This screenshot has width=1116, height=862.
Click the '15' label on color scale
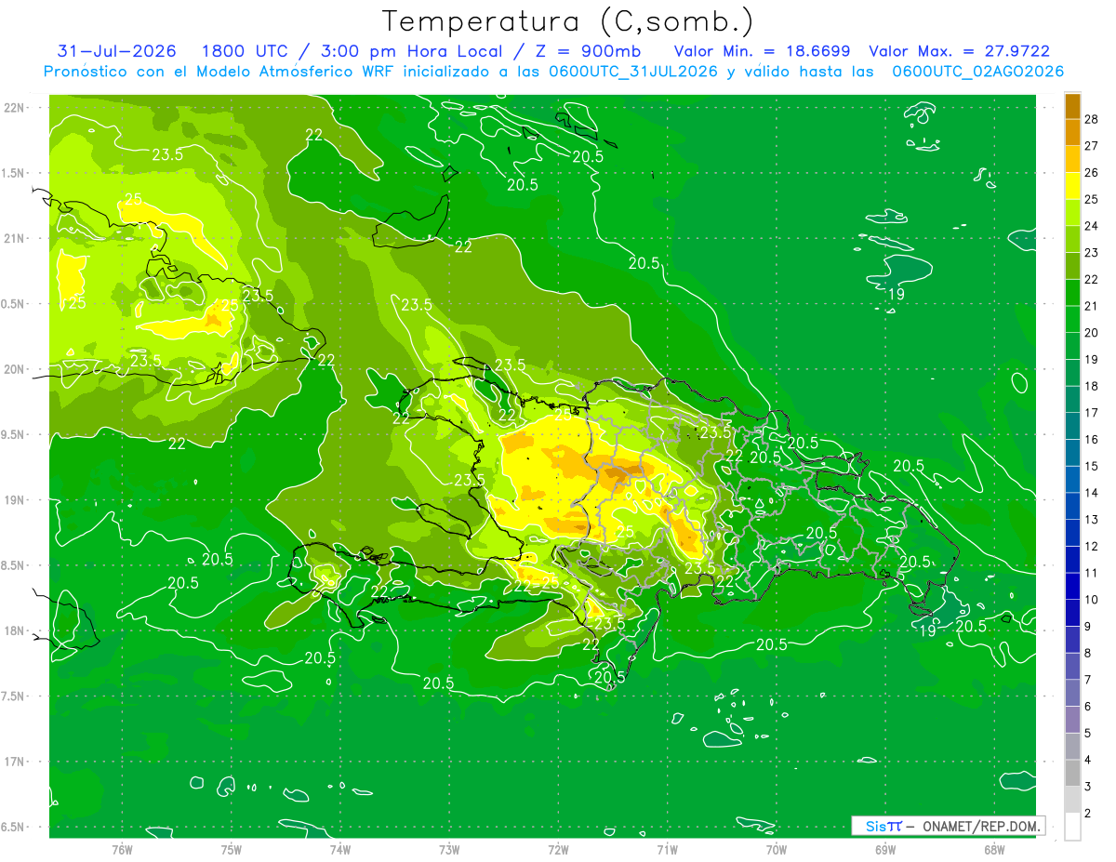click(1092, 466)
